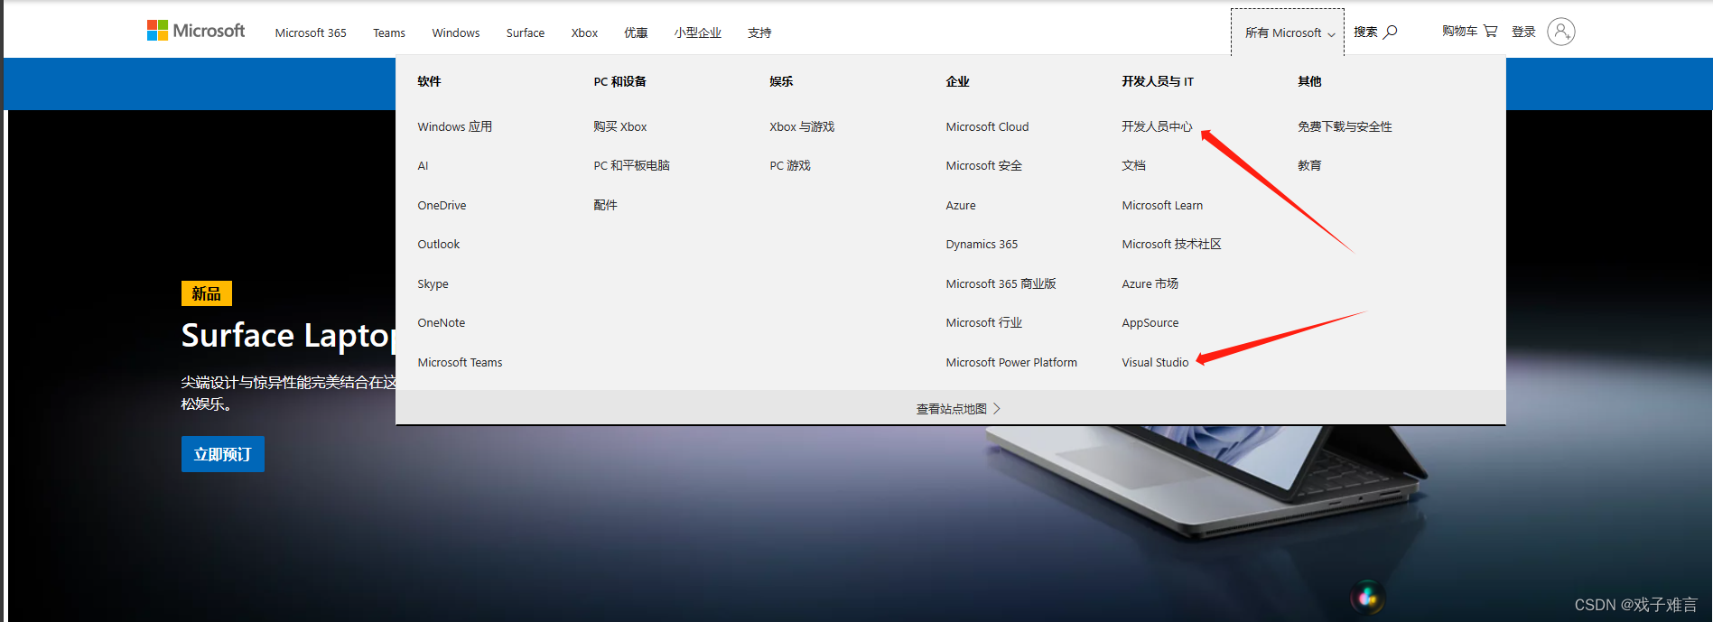
Task: Open 开发人员中心 link
Action: (1157, 126)
